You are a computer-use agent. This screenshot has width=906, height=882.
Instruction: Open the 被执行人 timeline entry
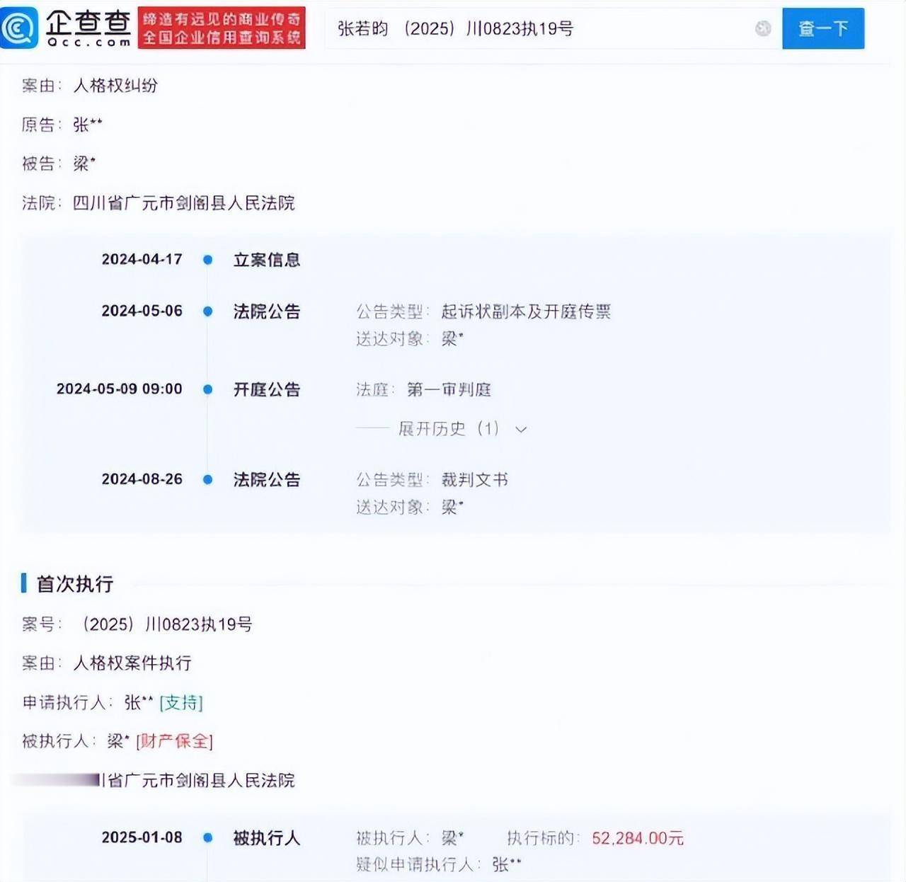click(267, 838)
